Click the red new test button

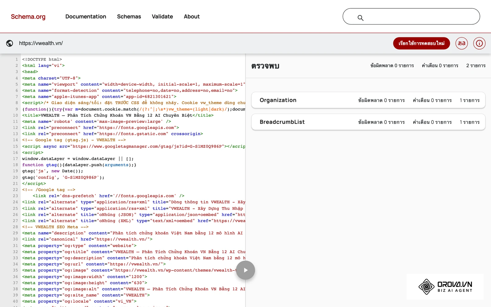[421, 43]
